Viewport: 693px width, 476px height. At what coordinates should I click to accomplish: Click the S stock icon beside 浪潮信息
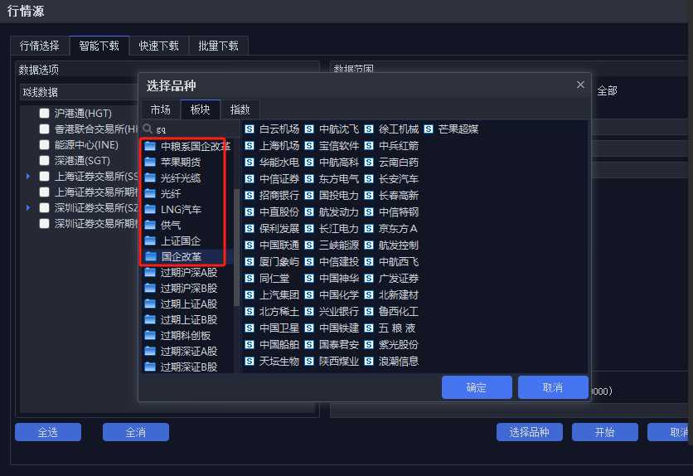(x=369, y=361)
